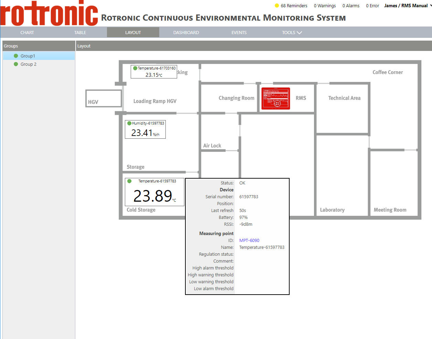
Task: Click Name value Temperature-61597783 in tooltip
Action: (x=262, y=247)
